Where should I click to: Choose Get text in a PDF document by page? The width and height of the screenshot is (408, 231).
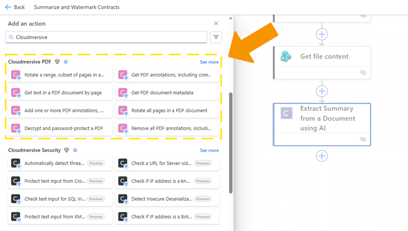click(60, 93)
